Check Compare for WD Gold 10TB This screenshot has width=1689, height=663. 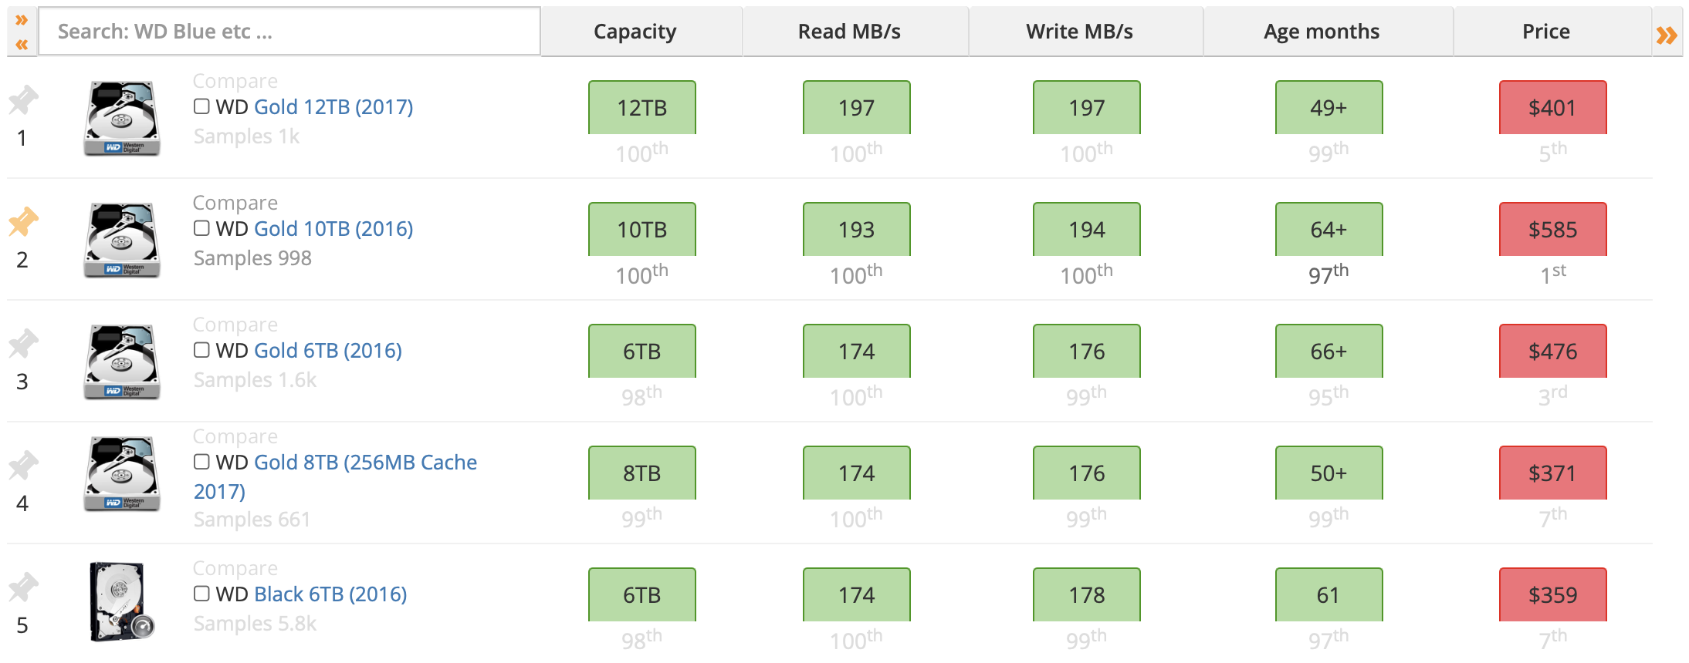pos(201,227)
